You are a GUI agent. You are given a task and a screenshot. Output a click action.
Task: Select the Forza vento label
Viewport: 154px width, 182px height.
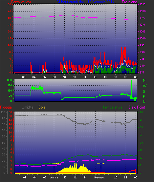(x=21, y=2)
